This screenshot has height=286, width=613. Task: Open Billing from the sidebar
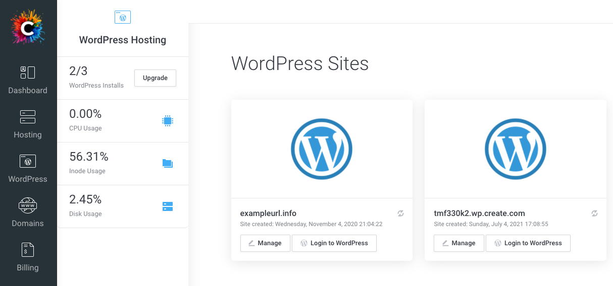pos(28,257)
